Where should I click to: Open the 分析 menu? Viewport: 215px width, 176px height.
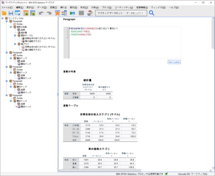point(95,8)
